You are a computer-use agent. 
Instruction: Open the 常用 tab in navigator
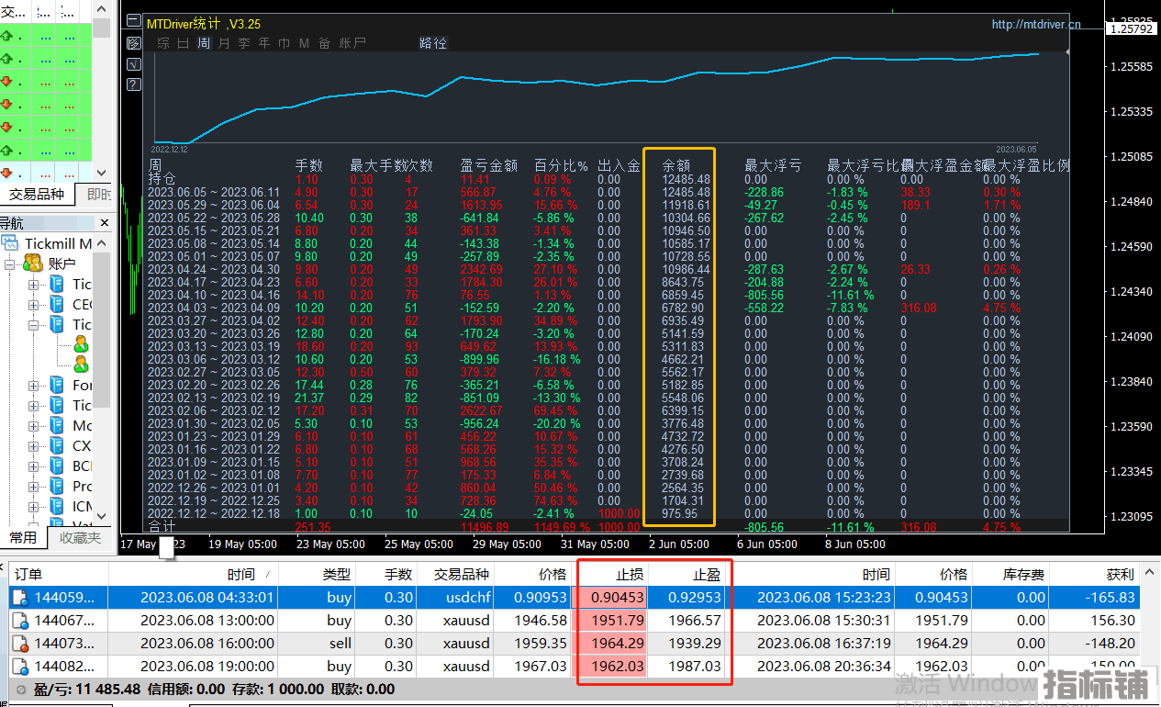click(x=23, y=538)
